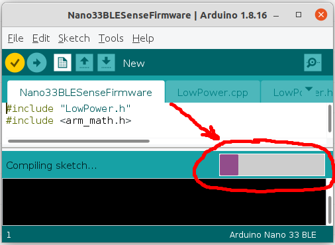The height and width of the screenshot is (245, 335).
Task: Open the File menu
Action: tap(16, 38)
